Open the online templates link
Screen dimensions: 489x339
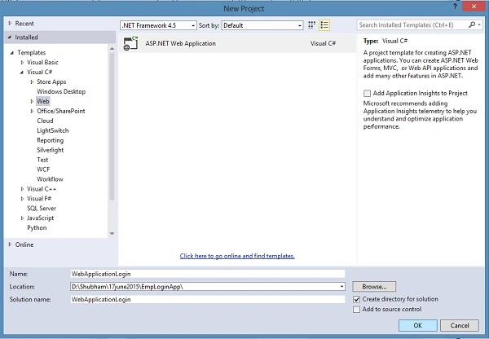tap(237, 256)
